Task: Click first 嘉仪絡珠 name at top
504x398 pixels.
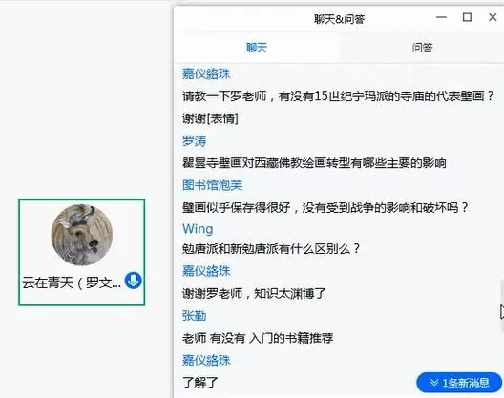Action: 206,73
